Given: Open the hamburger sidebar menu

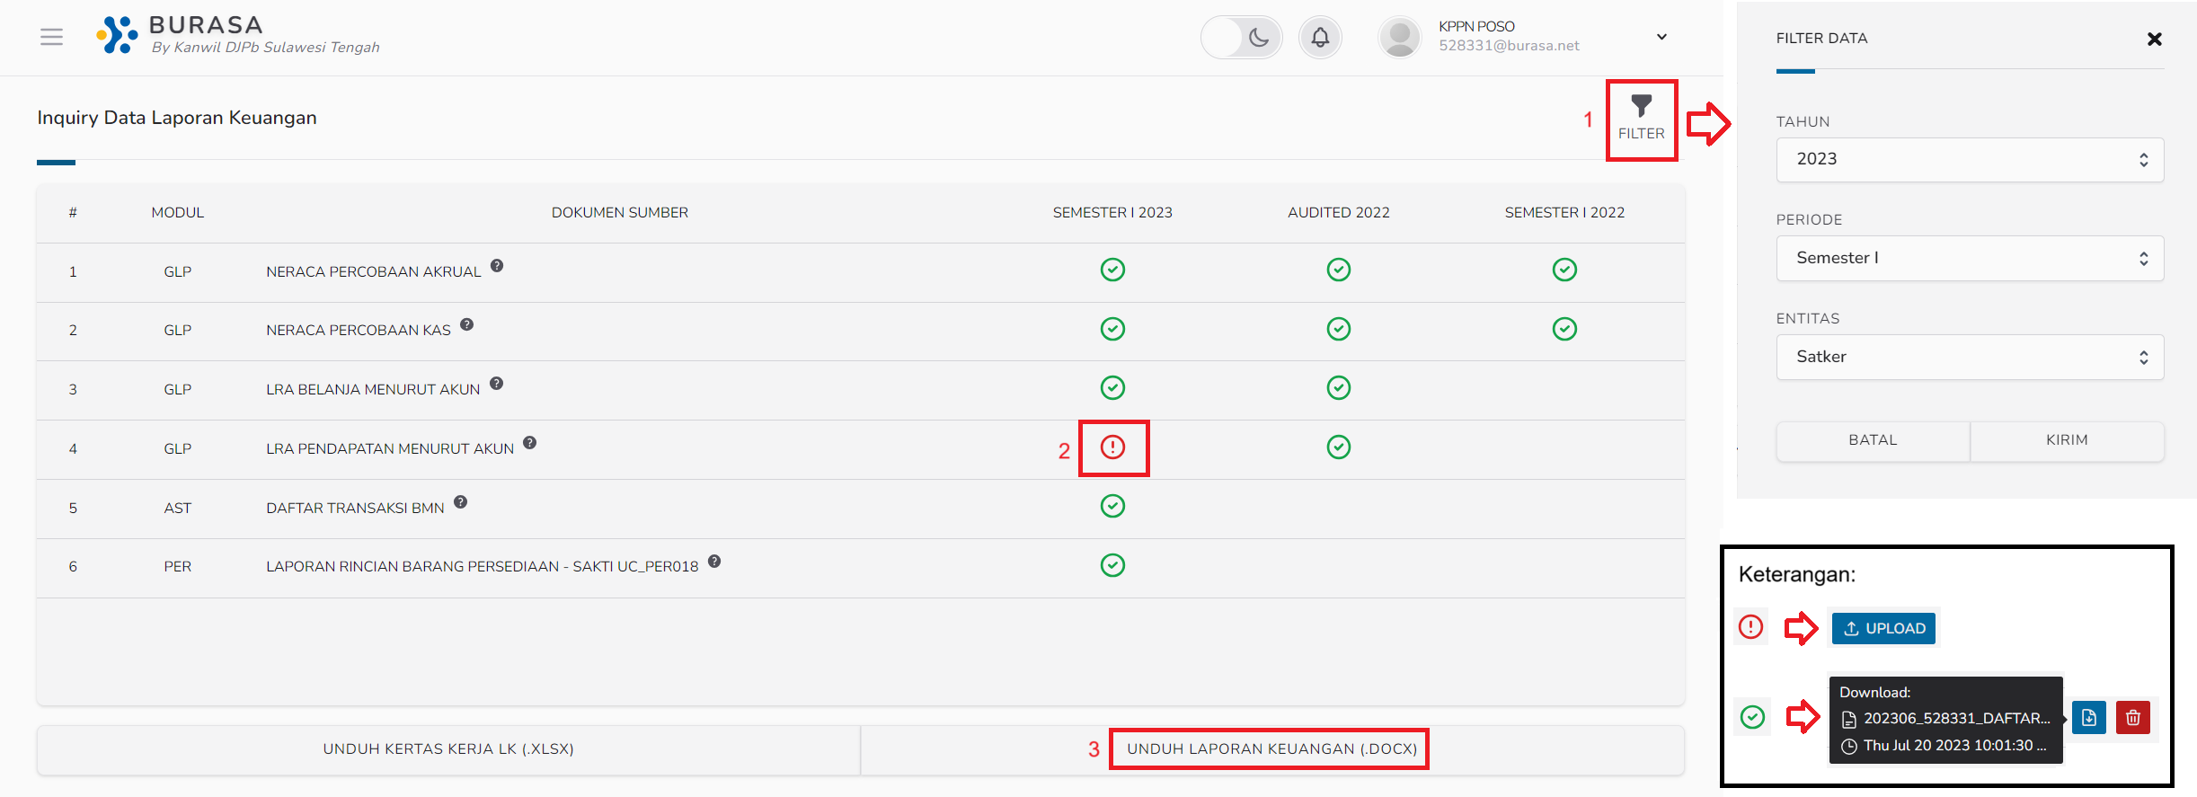Looking at the screenshot, I should [51, 37].
